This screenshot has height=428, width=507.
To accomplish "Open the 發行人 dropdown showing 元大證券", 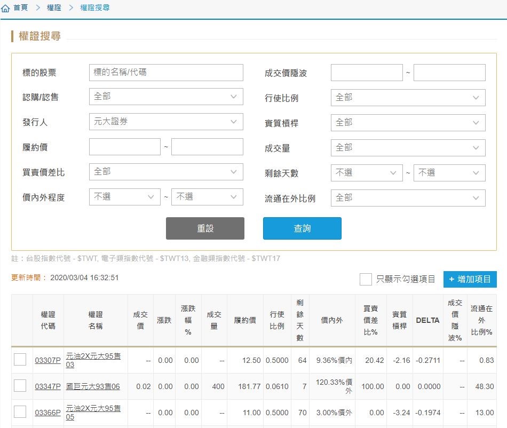I will (166, 122).
